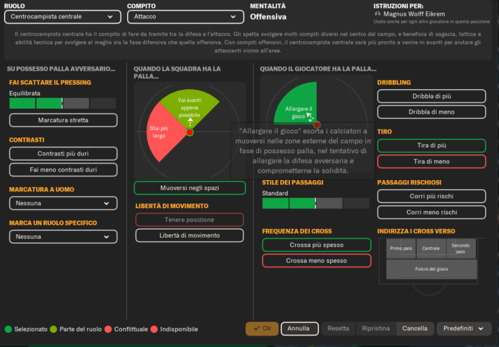Screen dimensions: 499x347
Task: Choose Fulcro del gioco cross target
Action: pos(431,269)
